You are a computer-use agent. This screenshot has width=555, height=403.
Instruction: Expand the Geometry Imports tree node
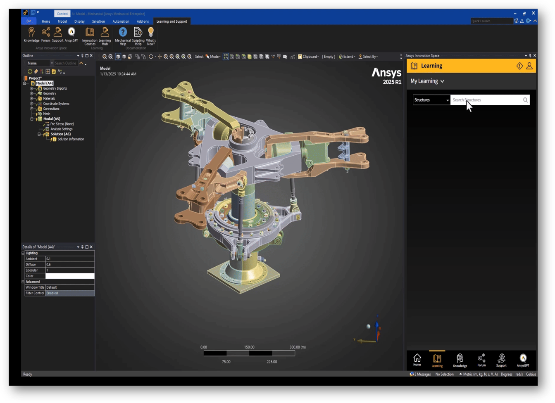(x=32, y=88)
